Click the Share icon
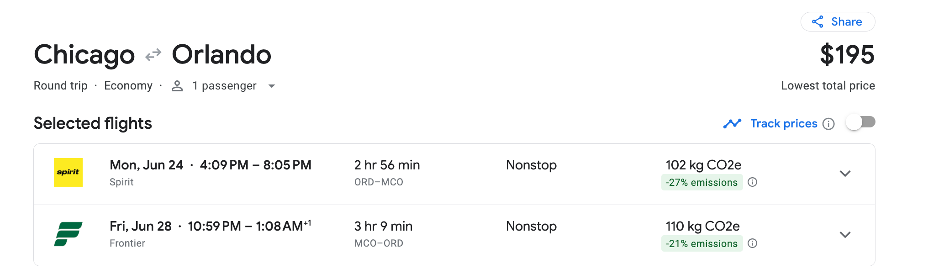Viewport: 928px width, 274px height. [817, 22]
